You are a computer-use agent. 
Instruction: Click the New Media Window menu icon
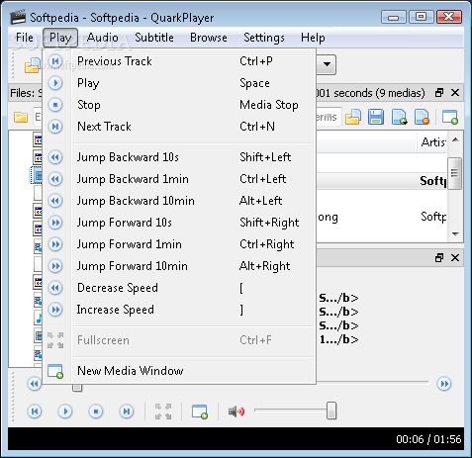click(x=55, y=371)
